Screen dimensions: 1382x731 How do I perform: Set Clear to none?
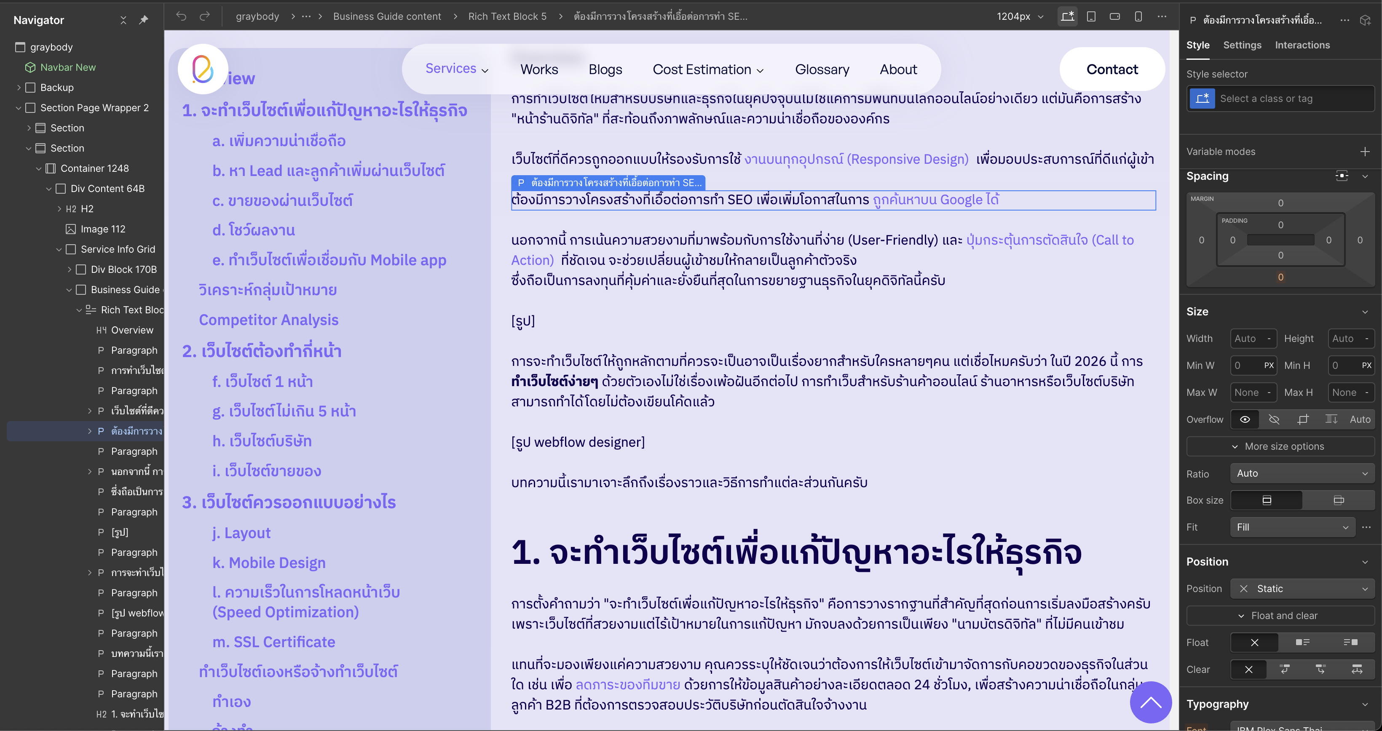1248,670
